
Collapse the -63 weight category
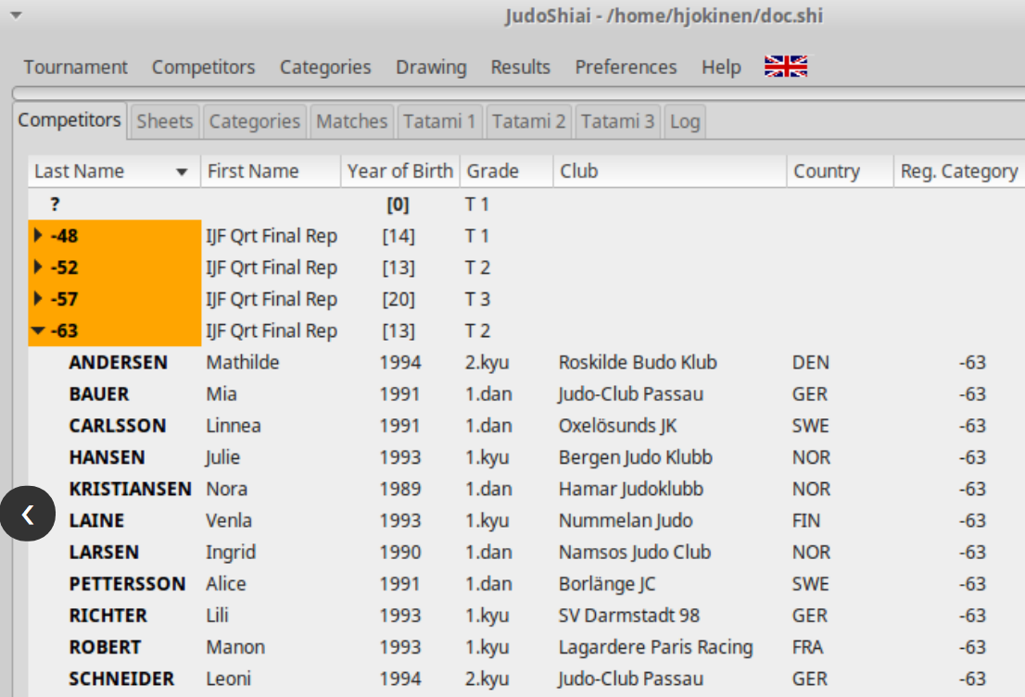coord(37,330)
